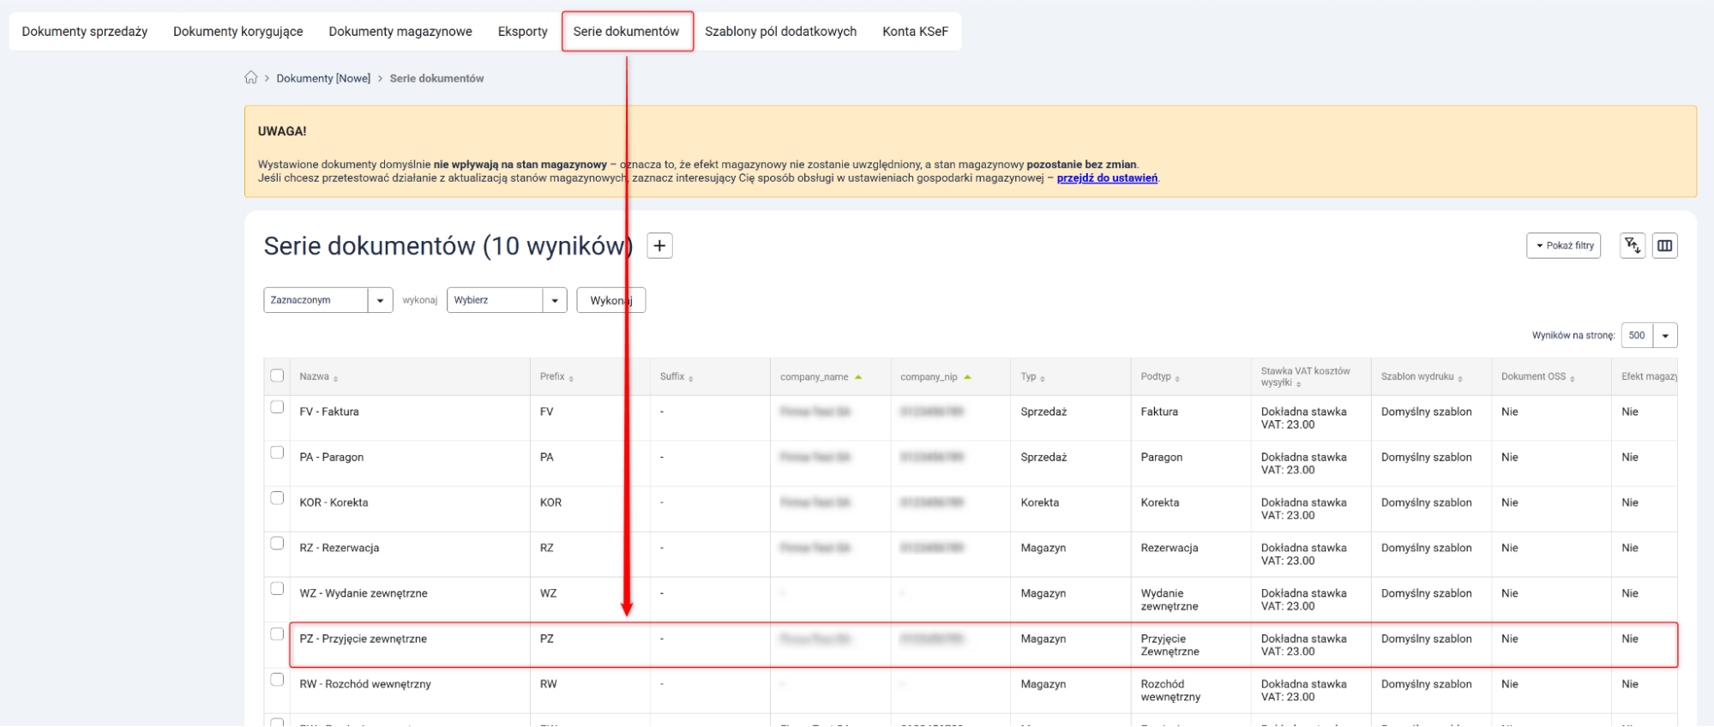
Task: Click the clear filters funnel icon
Action: [x=1632, y=246]
